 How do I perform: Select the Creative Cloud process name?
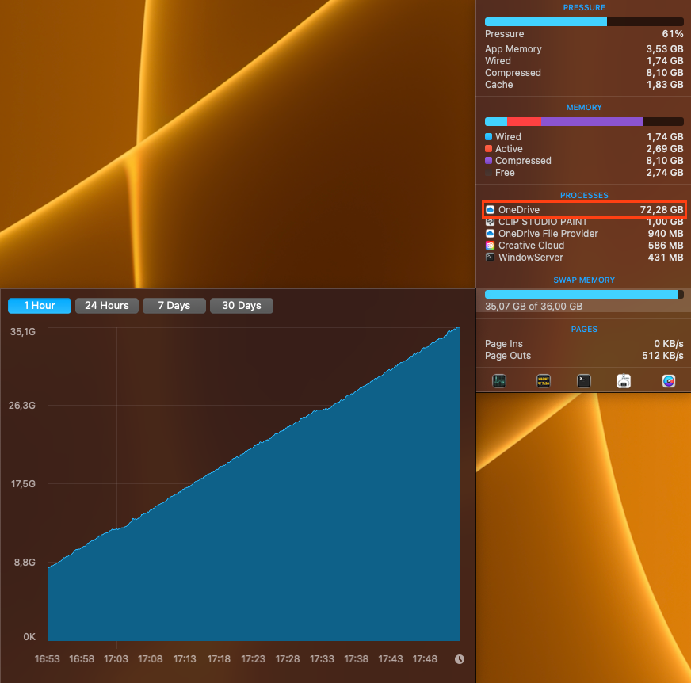531,246
